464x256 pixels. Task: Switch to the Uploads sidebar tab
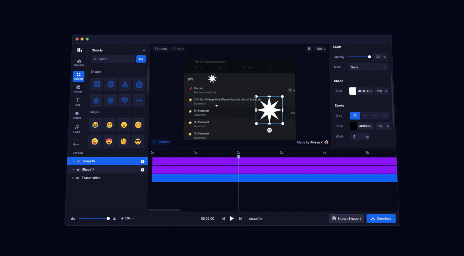tap(79, 63)
